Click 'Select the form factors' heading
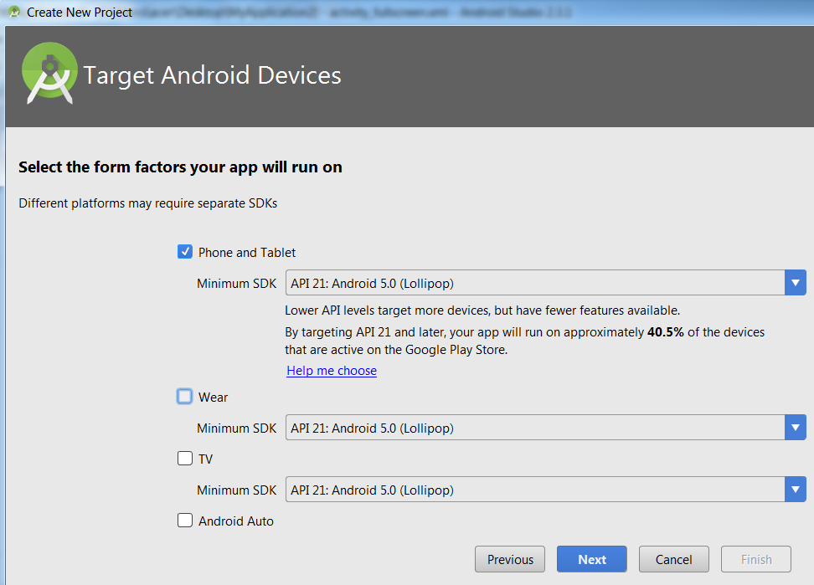 pos(180,167)
